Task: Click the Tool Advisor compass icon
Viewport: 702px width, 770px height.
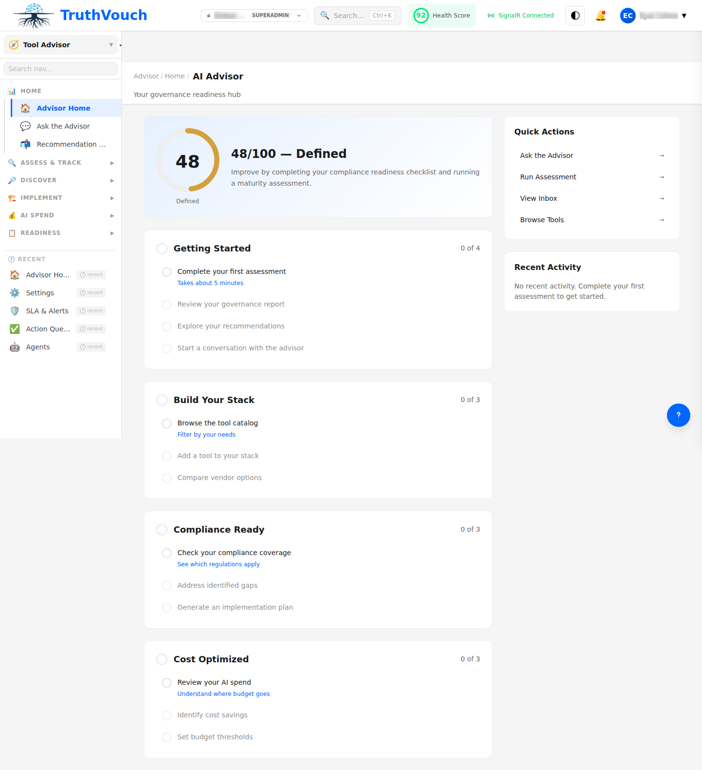Action: [14, 45]
